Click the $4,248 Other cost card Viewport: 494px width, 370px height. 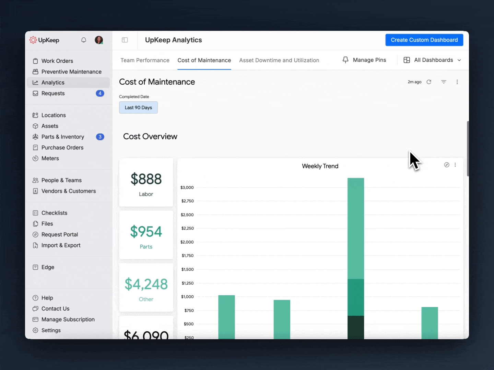[x=146, y=287]
